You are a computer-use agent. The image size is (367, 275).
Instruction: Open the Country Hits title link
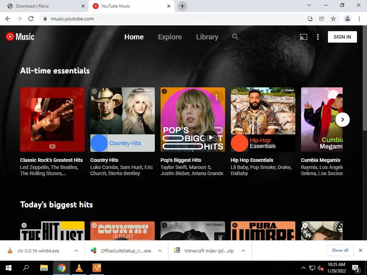tap(104, 160)
